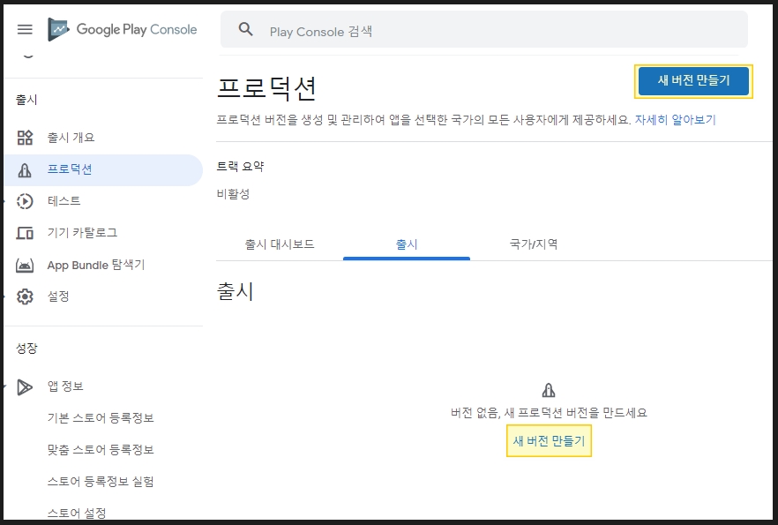This screenshot has height=525, width=778.
Task: Click the App Bundle 탐색기 android icon
Action: (25, 265)
